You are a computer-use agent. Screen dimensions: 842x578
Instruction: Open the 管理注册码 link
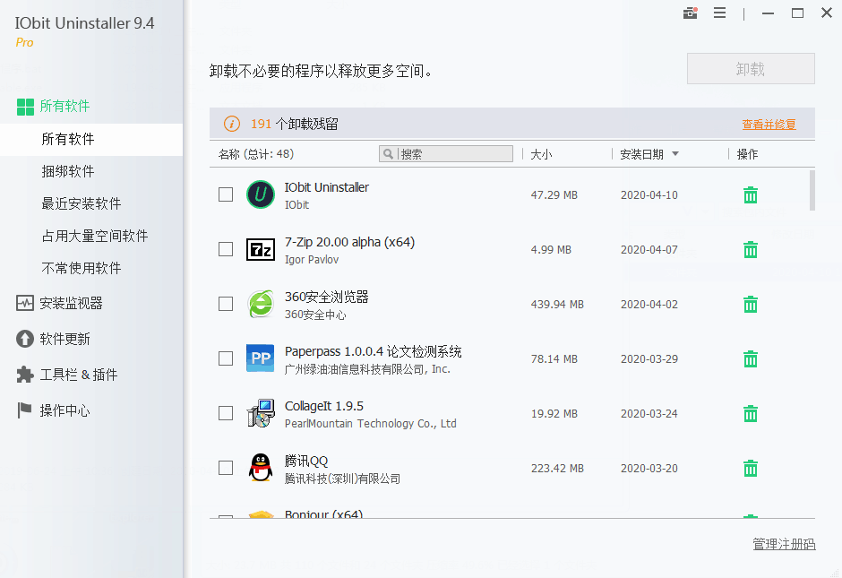[784, 544]
